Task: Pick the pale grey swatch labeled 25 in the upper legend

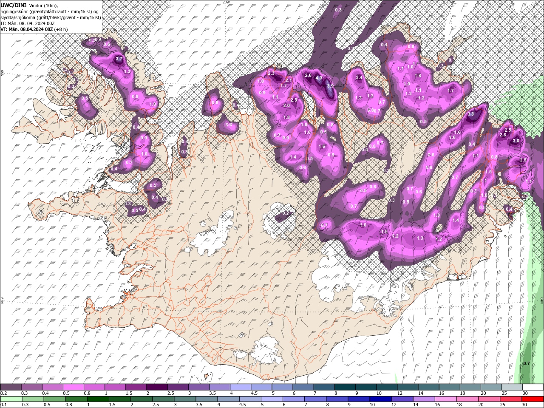Action: pyautogui.click(x=512, y=387)
